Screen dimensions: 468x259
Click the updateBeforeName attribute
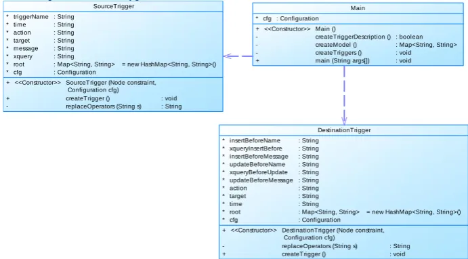pyautogui.click(x=257, y=164)
